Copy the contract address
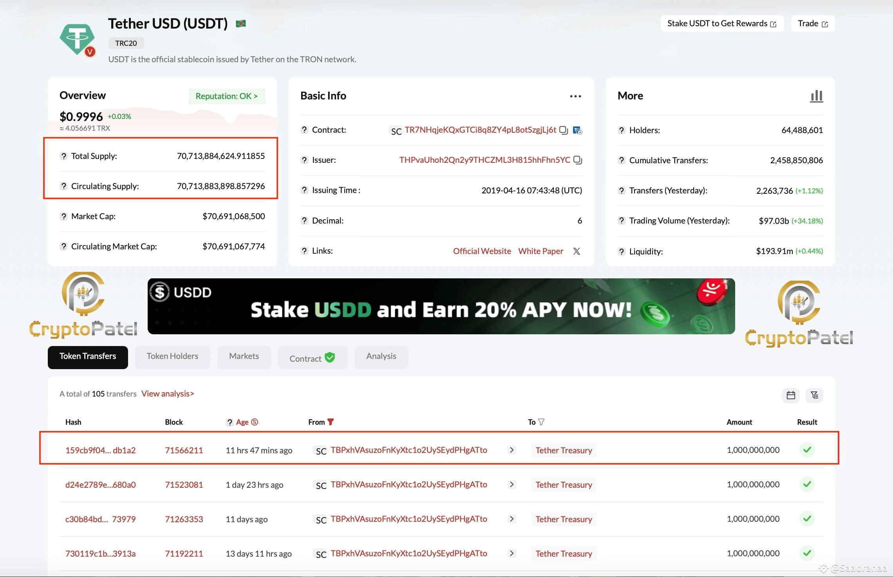The width and height of the screenshot is (893, 577). 563,130
